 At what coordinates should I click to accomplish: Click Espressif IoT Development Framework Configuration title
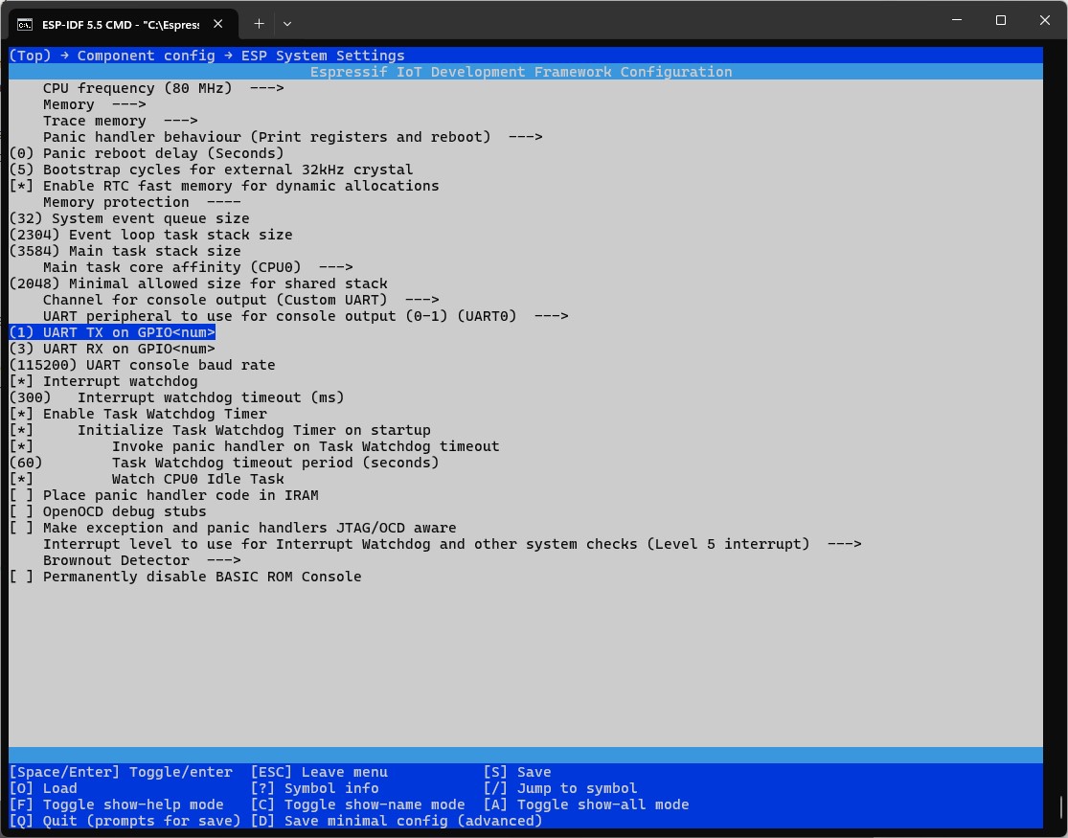[x=521, y=72]
